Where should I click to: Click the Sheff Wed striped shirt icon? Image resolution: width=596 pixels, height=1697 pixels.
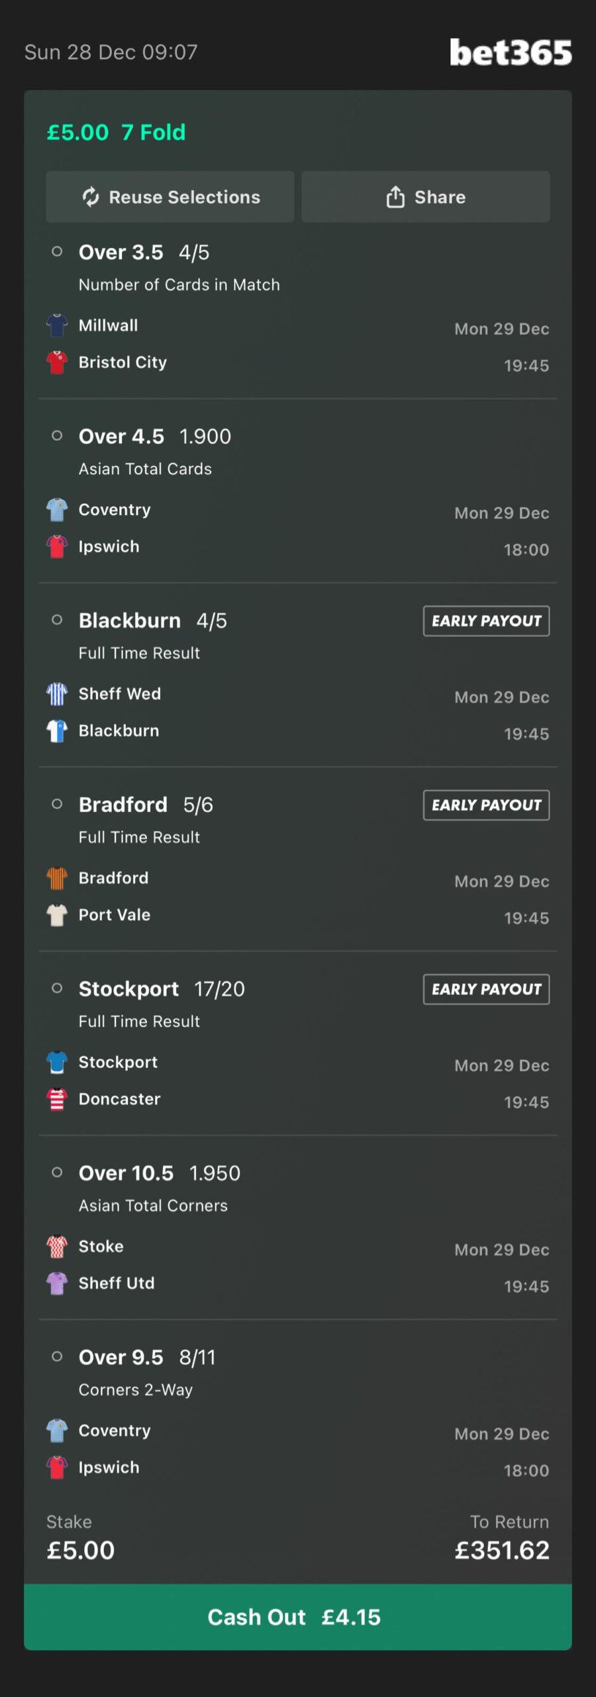coord(57,694)
